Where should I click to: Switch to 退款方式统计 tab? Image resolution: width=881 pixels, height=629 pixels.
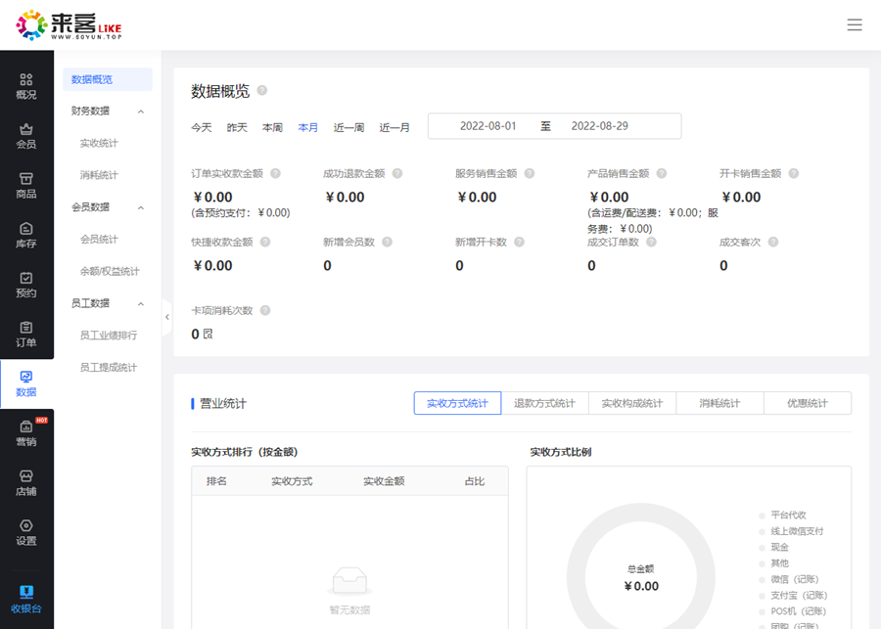point(545,403)
